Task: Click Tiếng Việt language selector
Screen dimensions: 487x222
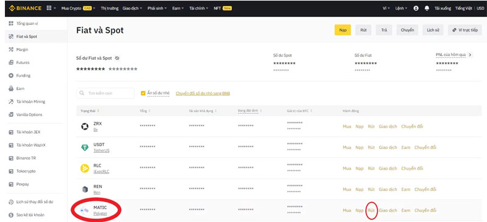Action: (464, 9)
